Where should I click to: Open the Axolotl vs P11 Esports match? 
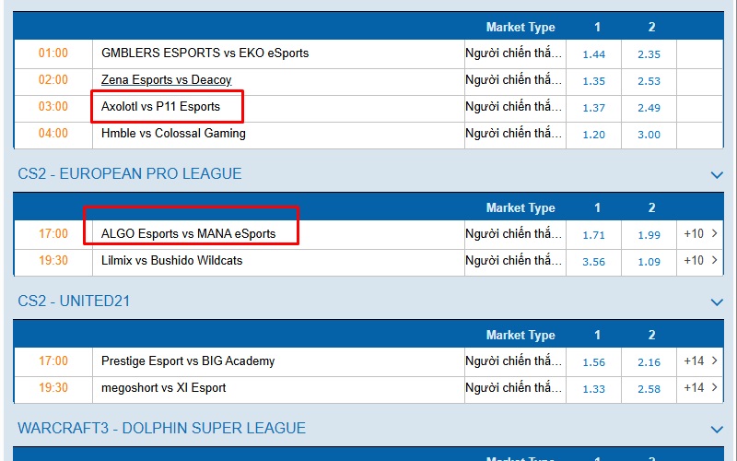[161, 107]
